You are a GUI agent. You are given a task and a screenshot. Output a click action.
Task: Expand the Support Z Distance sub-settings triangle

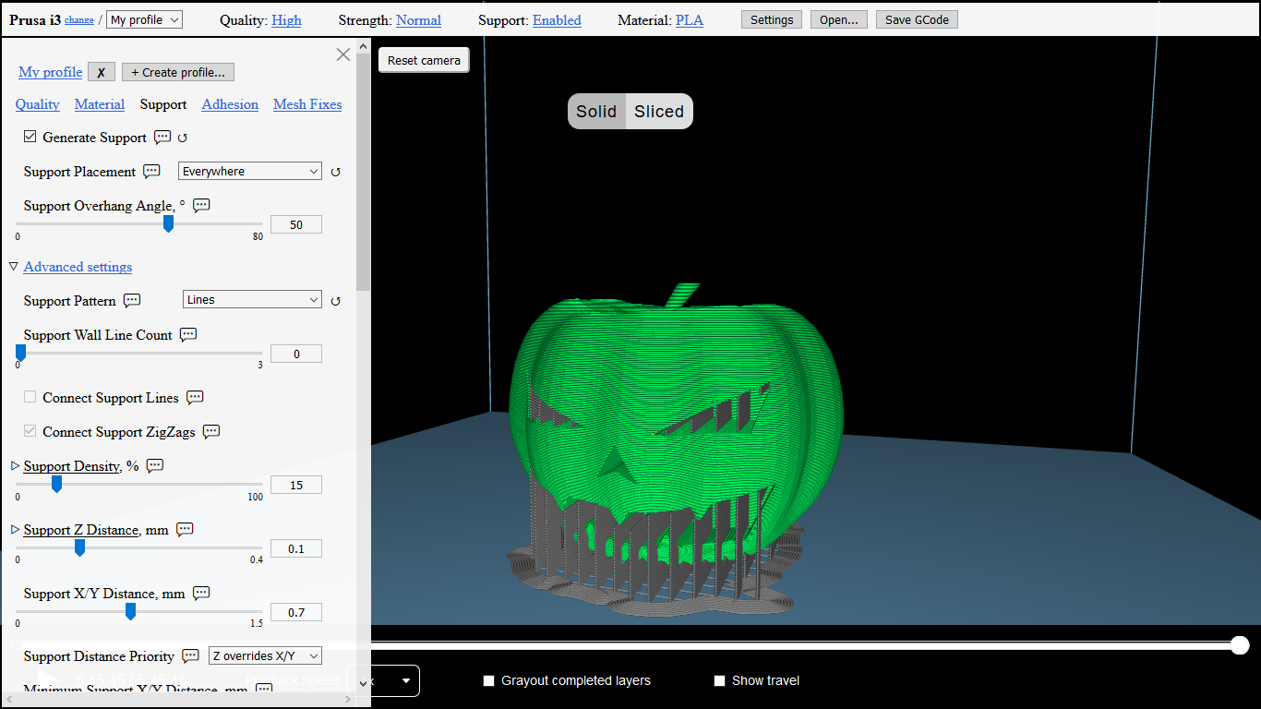click(x=15, y=530)
